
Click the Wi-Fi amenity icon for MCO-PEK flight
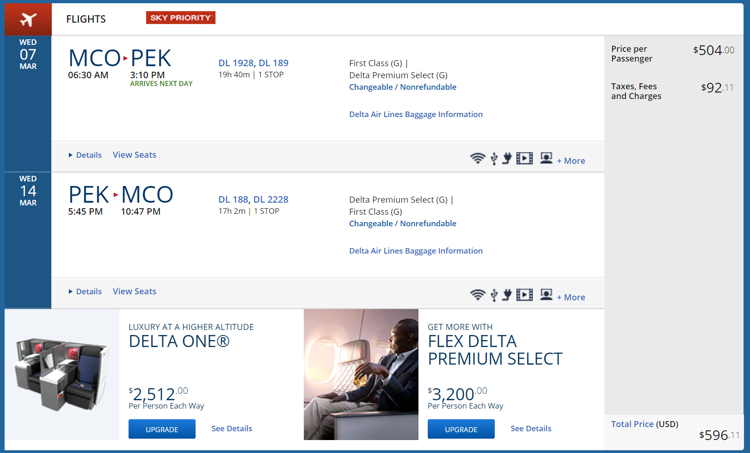[478, 159]
